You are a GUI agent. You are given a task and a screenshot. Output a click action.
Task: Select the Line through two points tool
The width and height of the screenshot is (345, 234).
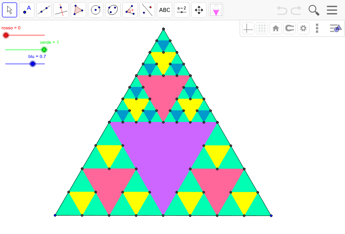(x=44, y=10)
